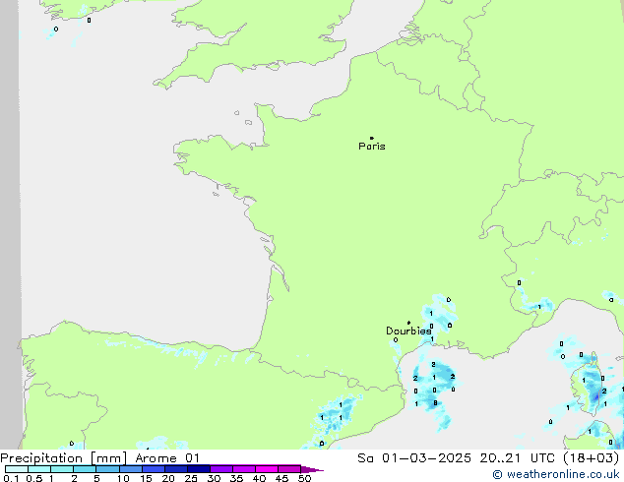Click the legend value label 10
The image size is (624, 482).
pos(123,478)
